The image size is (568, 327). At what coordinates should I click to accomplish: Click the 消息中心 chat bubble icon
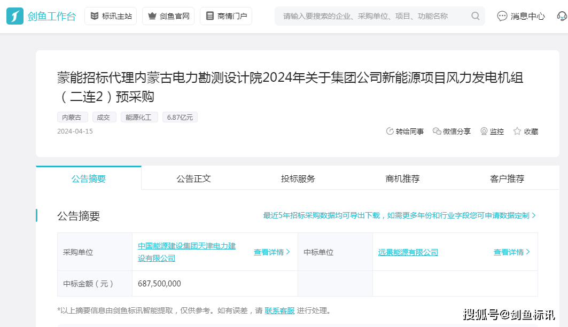[x=502, y=16]
